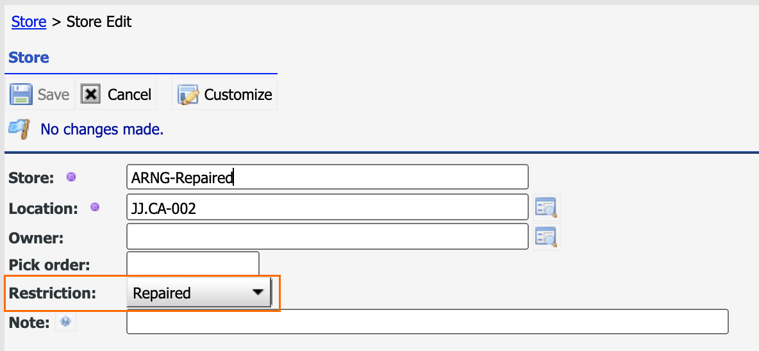759x351 pixels.
Task: Open the Owner lookup icon
Action: tap(546, 237)
